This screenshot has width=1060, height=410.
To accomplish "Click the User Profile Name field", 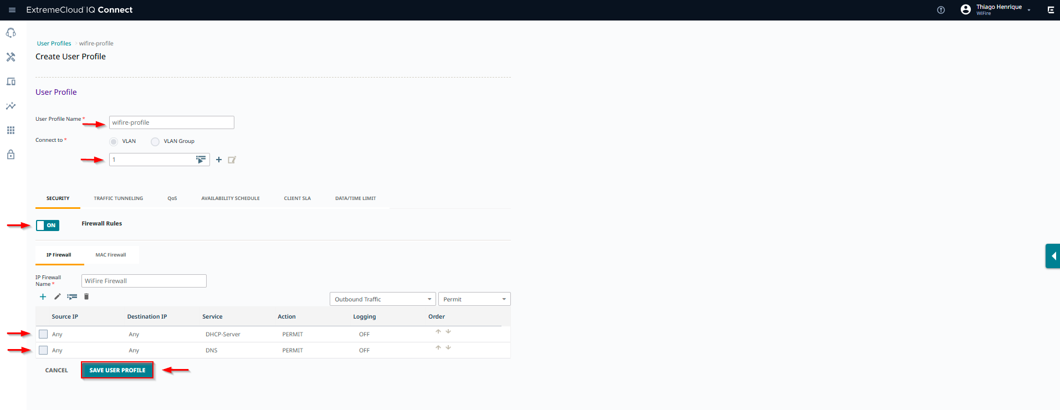I will click(172, 122).
